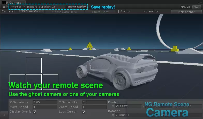Click the FPS 26 readout
Viewport: 203px width, 119px height.
coord(185,7)
